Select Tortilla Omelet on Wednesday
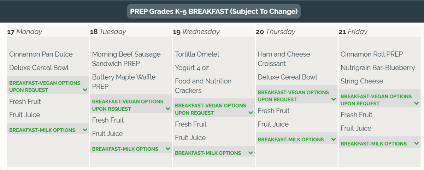Screen dimensions: 424x170 [197, 54]
